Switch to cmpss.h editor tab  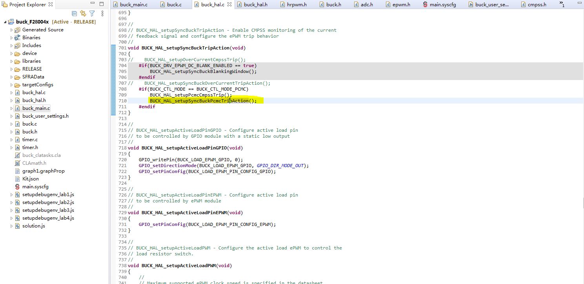[x=537, y=5]
